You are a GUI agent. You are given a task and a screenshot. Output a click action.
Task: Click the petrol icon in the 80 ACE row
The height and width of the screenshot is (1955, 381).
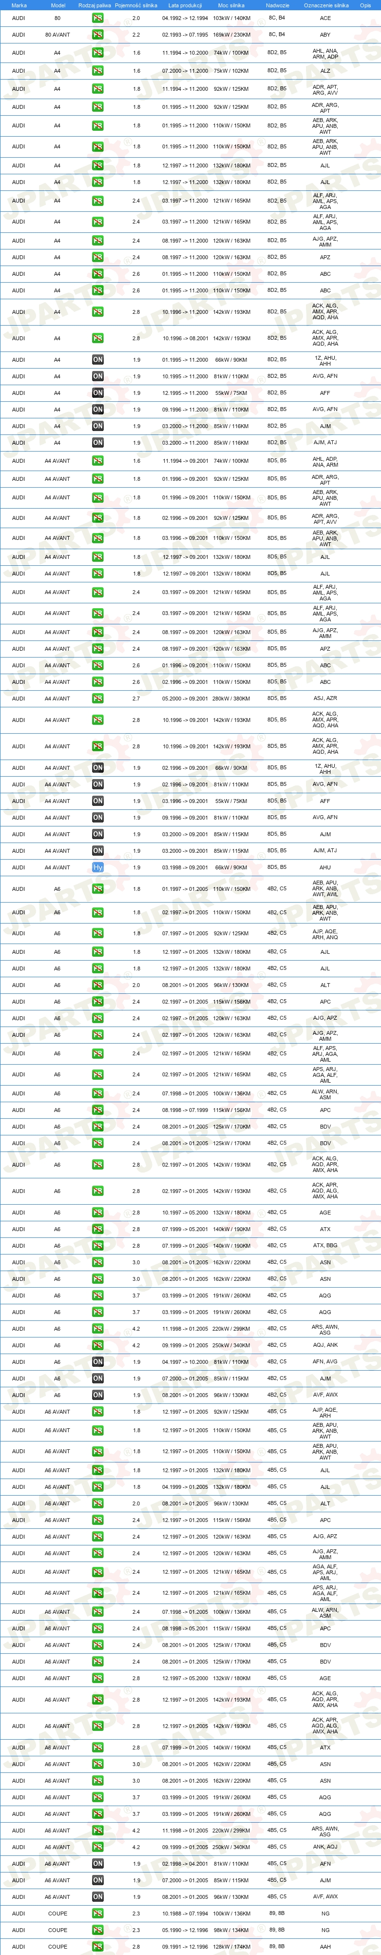click(98, 18)
